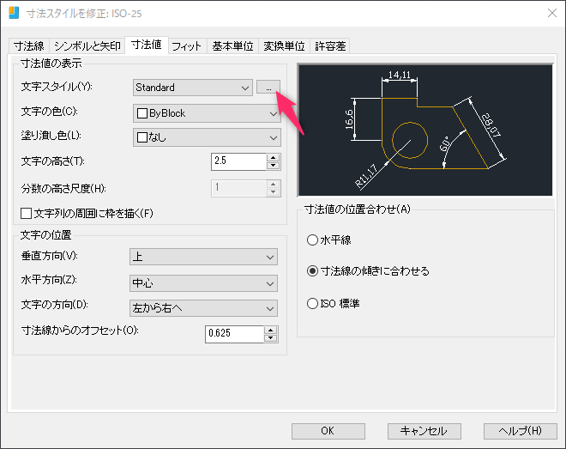
Task: Click 寸法線からのオフセット field 0.625
Action: tap(235, 334)
